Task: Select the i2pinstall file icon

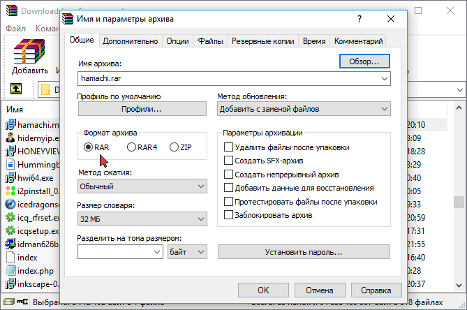Action: point(10,191)
